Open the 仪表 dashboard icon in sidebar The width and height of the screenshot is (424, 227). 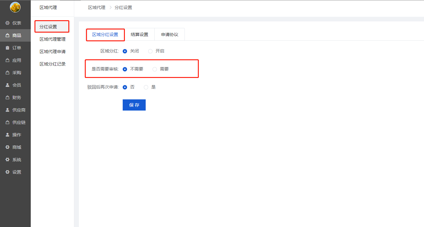8,23
